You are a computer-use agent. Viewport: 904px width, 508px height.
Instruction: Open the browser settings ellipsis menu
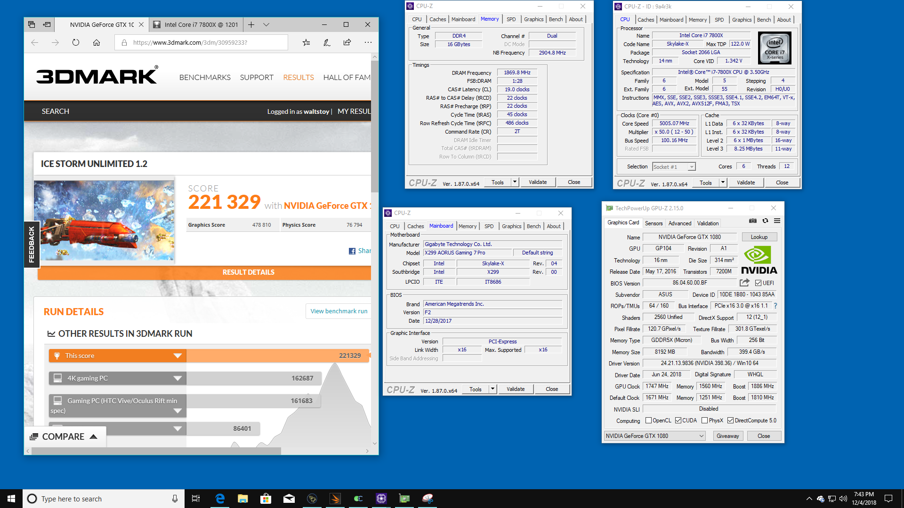[368, 42]
